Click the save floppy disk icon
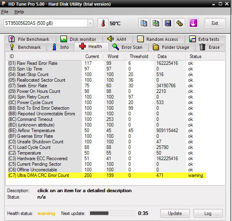232x221 pixels. pyautogui.click(x=168, y=23)
